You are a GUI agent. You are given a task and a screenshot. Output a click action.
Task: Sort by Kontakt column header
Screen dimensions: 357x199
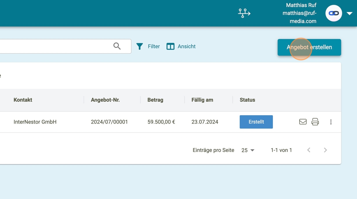pos(23,100)
